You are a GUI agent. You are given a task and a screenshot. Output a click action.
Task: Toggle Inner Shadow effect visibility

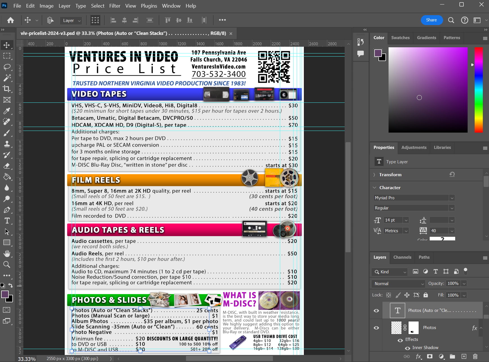coord(407,348)
